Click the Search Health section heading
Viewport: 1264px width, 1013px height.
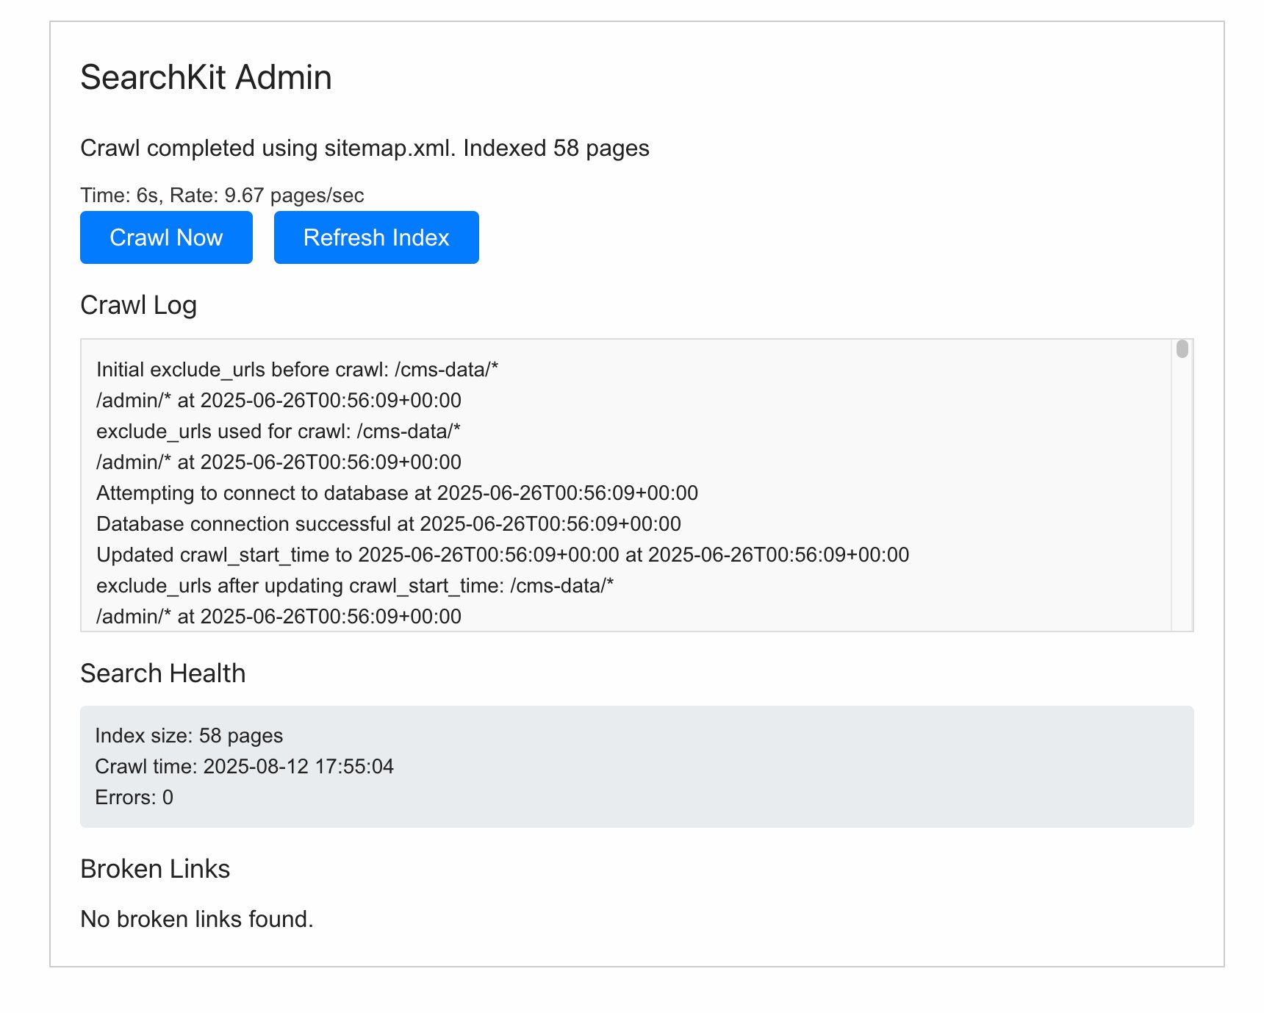pyautogui.click(x=162, y=673)
